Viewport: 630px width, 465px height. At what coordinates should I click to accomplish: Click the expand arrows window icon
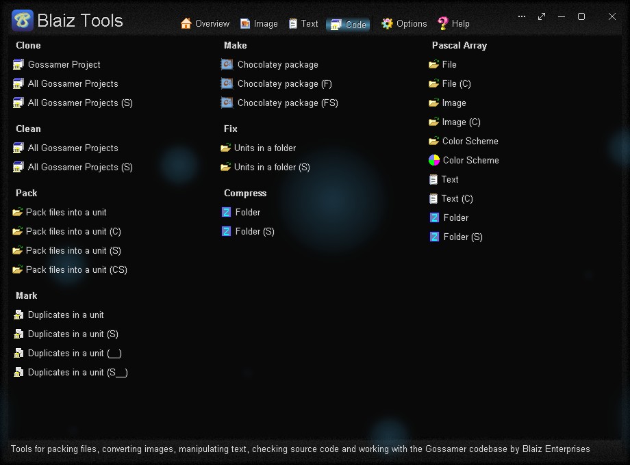[x=542, y=16]
